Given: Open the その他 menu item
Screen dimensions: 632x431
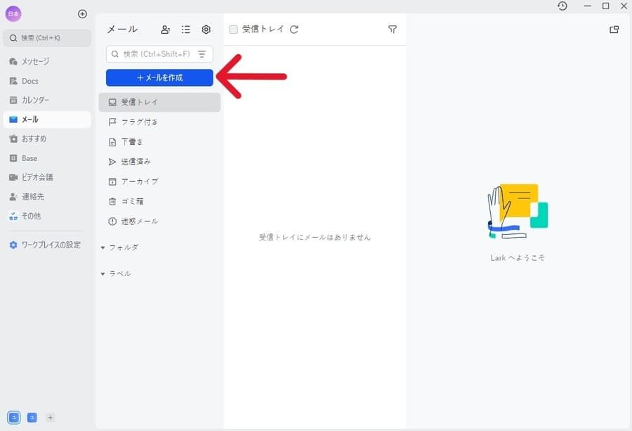Looking at the screenshot, I should (33, 215).
